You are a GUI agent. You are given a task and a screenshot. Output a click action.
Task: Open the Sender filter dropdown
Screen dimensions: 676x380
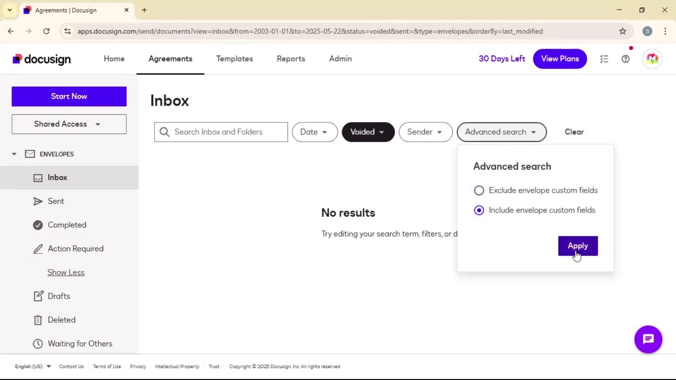(425, 132)
